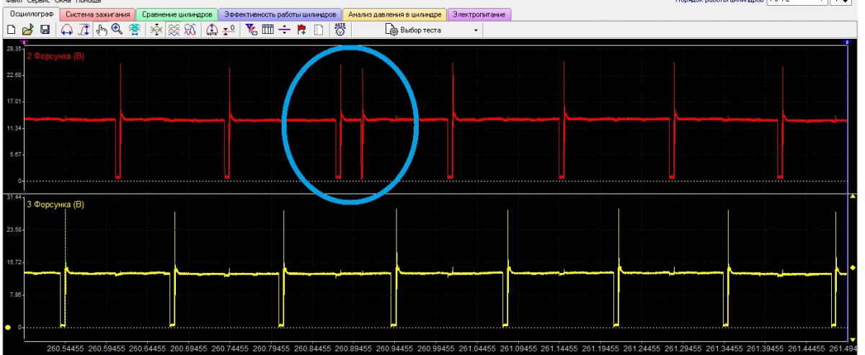Open the table grid view icon
The height and width of the screenshot is (355, 865).
[267, 30]
